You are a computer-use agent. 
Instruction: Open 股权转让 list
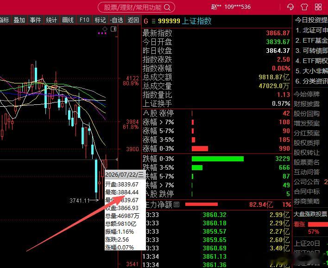tap(307, 153)
